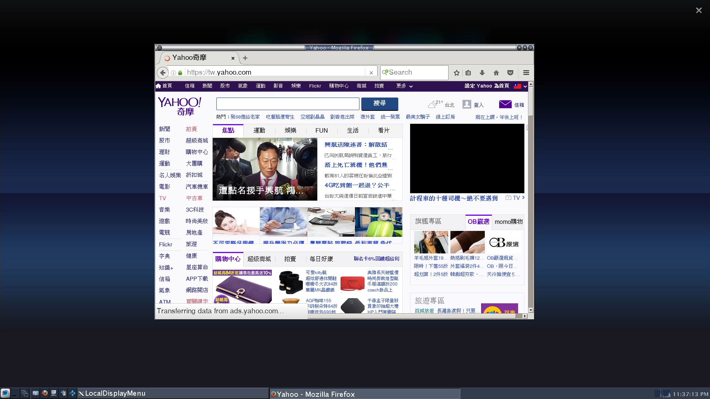
Task: Switch to the 娛樂 news tab
Action: point(290,130)
